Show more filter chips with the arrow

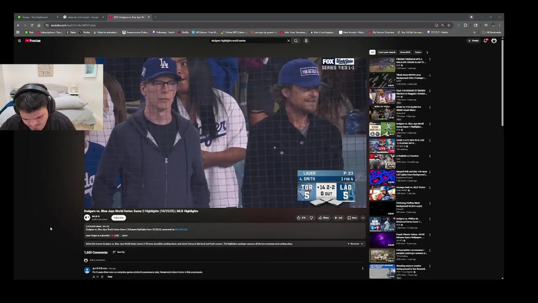click(427, 52)
